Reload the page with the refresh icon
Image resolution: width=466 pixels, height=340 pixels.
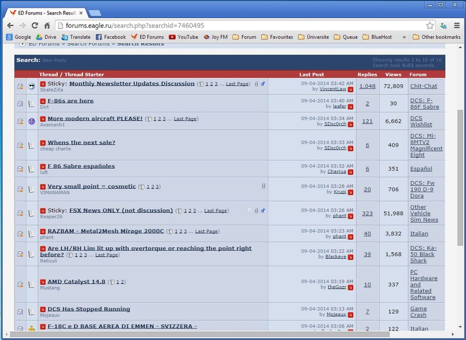point(35,26)
